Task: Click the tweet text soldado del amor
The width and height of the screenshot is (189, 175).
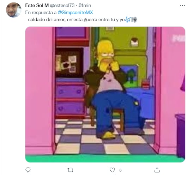Action: pyautogui.click(x=47, y=20)
